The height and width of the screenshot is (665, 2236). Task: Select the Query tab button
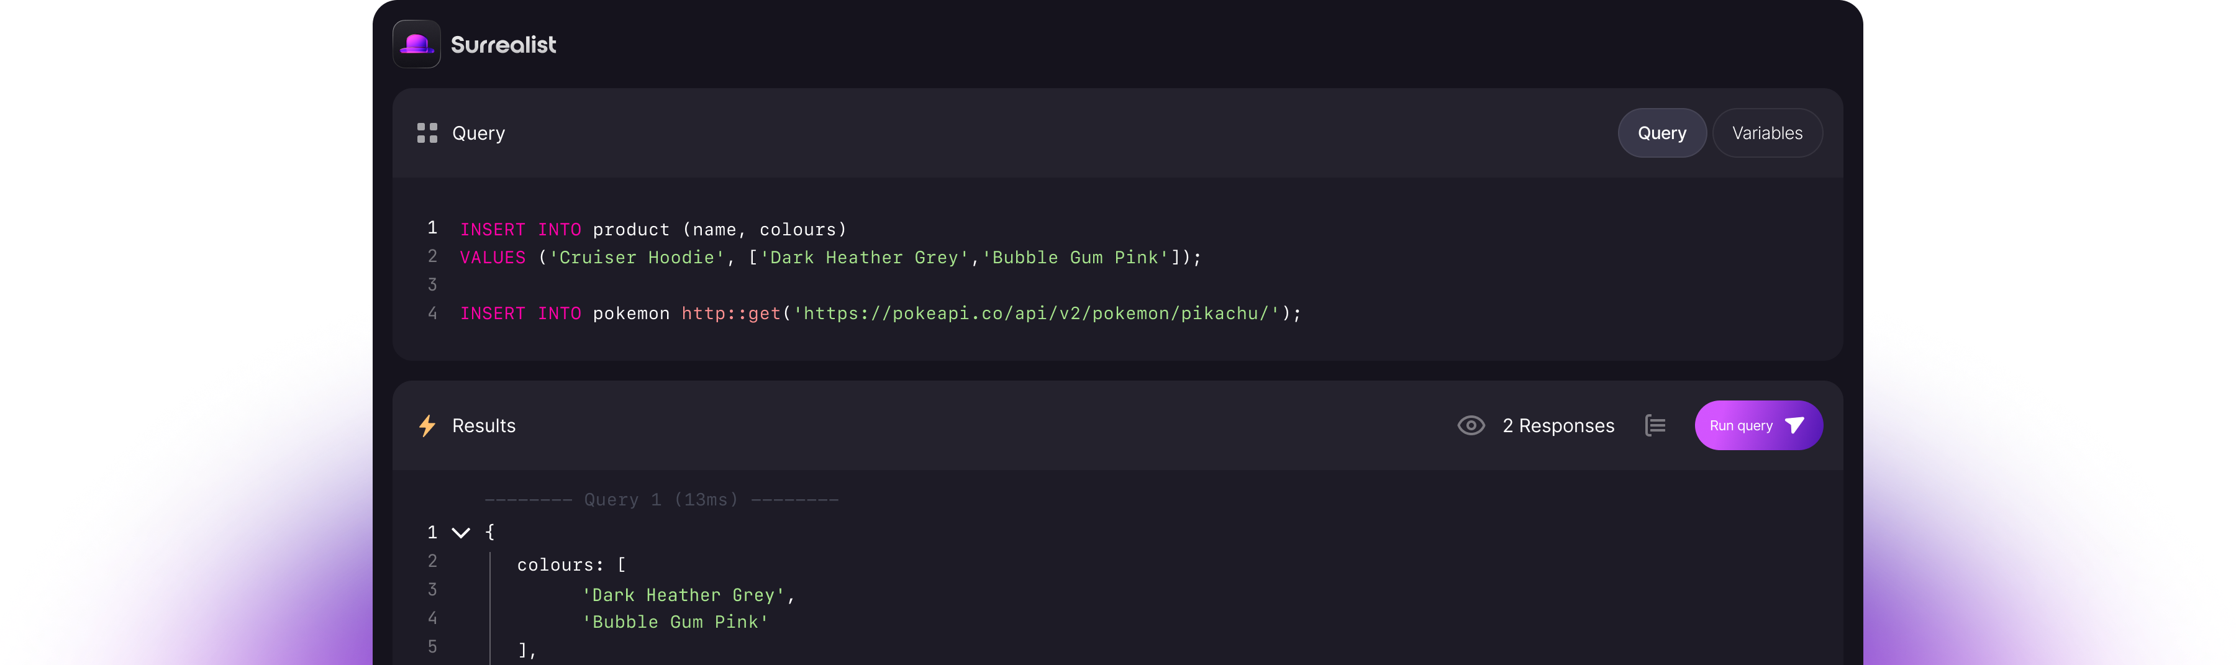click(x=1661, y=133)
